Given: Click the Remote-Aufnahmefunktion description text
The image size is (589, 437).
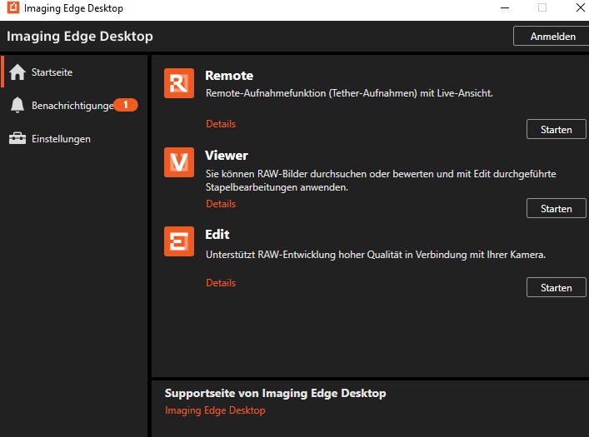Looking at the screenshot, I should click(x=349, y=93).
